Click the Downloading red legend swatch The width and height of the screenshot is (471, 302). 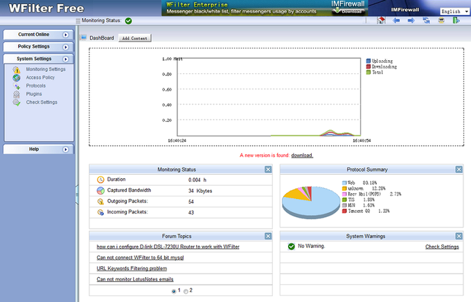point(368,66)
